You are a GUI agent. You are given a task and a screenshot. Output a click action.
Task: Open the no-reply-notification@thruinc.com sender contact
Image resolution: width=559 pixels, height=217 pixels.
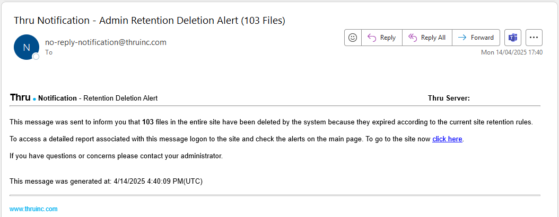click(106, 42)
